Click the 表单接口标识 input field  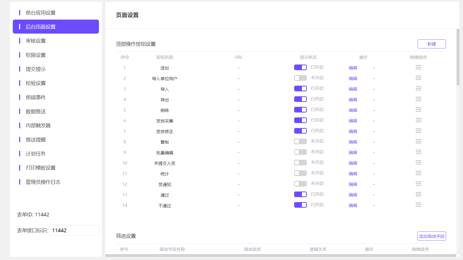(74, 230)
